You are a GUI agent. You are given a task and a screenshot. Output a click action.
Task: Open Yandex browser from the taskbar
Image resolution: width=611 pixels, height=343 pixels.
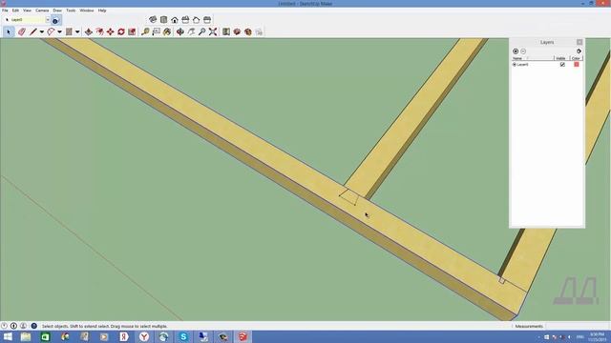[x=144, y=336]
